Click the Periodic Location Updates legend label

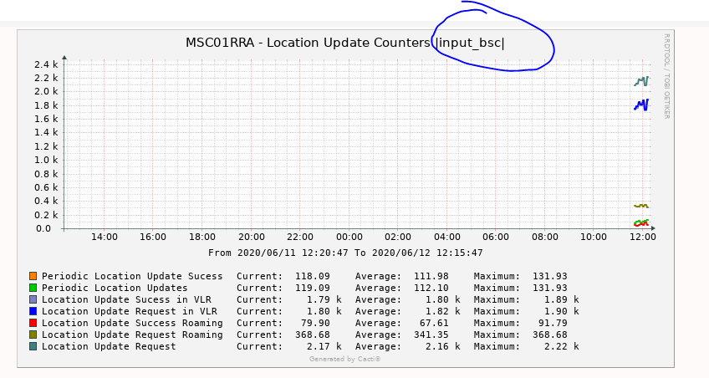(115, 288)
